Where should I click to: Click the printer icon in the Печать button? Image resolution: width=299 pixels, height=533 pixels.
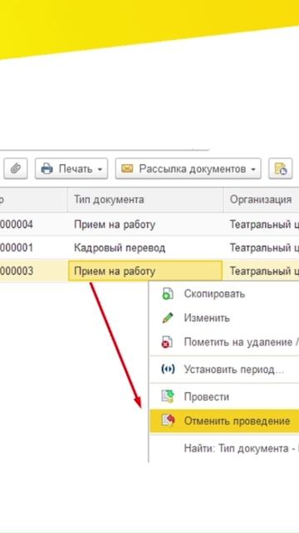47,168
